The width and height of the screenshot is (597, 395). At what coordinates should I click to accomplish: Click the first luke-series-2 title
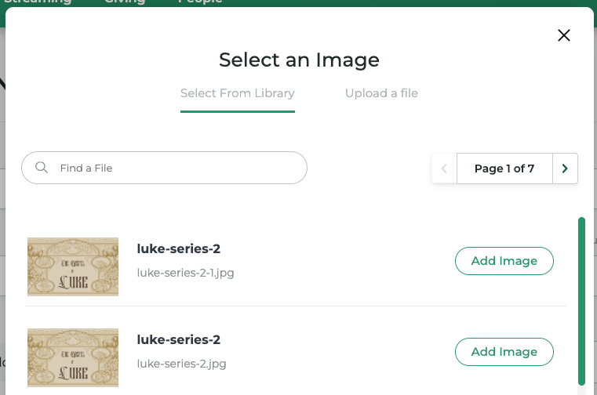(178, 249)
